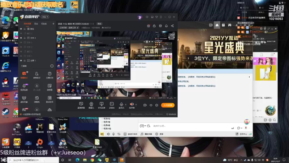This screenshot has height=163, width=289.
Task: Select the second scene tab
Action: (36, 24)
